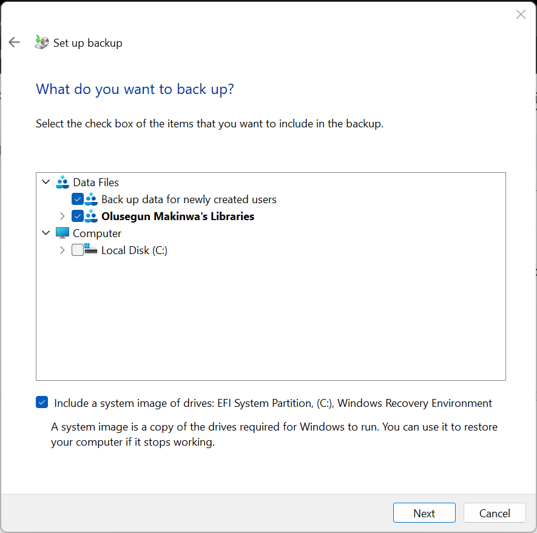The width and height of the screenshot is (537, 533).
Task: Select the Computer label
Action: [97, 233]
